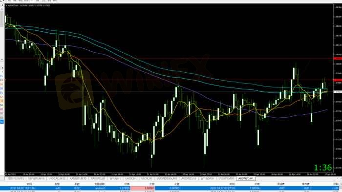Switch to the AUDNZD,H1 chart tab
The image size is (342, 192).
pyautogui.click(x=246, y=178)
